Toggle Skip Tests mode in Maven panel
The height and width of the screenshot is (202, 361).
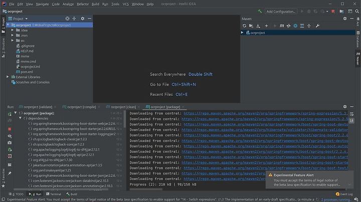coord(295,26)
